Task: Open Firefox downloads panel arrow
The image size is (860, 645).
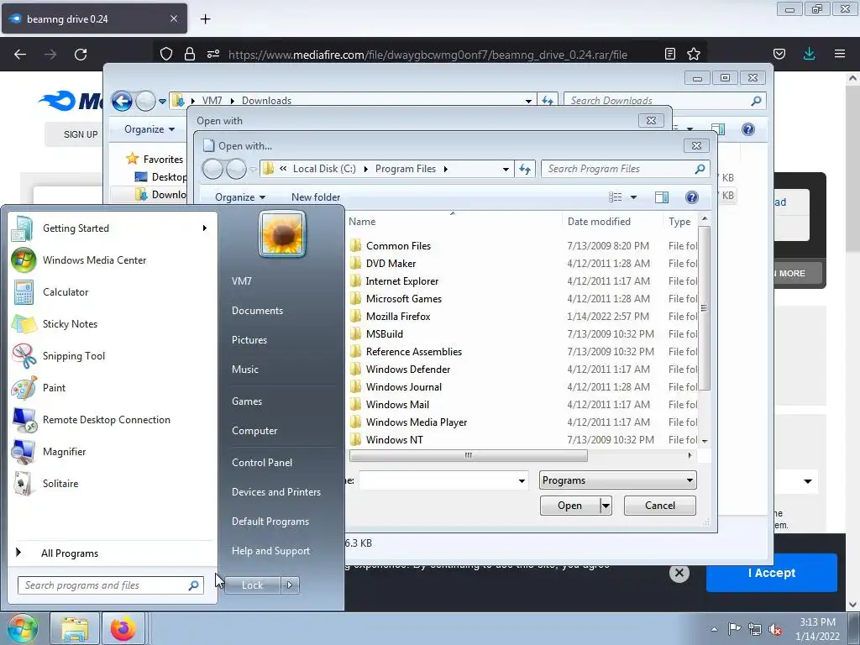Action: (809, 54)
